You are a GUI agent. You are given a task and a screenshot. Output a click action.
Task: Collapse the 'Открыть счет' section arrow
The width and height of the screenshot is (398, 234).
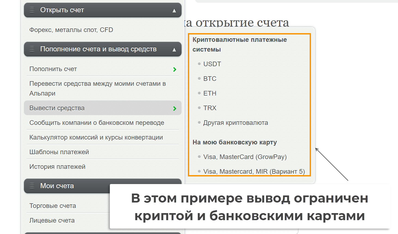coord(174,11)
